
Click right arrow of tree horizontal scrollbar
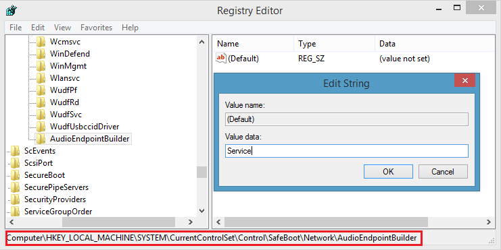point(191,222)
